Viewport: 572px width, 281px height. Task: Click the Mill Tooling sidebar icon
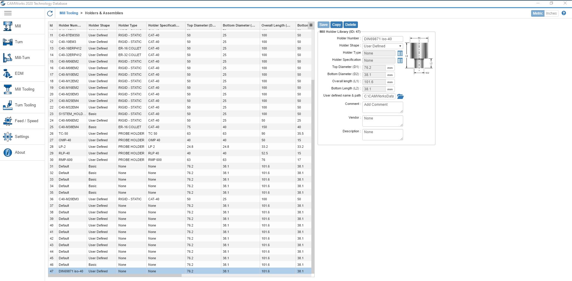coord(7,89)
